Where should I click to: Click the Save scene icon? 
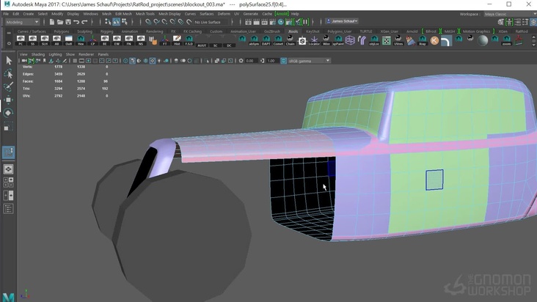[67, 22]
